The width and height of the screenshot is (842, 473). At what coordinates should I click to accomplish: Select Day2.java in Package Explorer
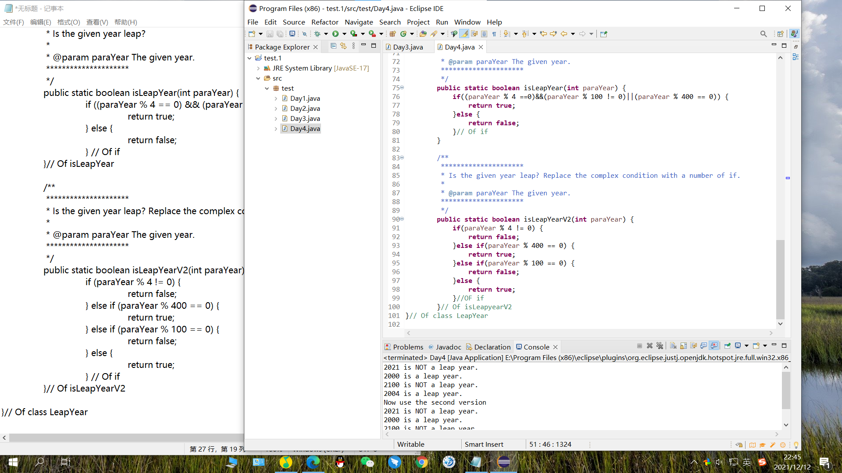pos(305,109)
